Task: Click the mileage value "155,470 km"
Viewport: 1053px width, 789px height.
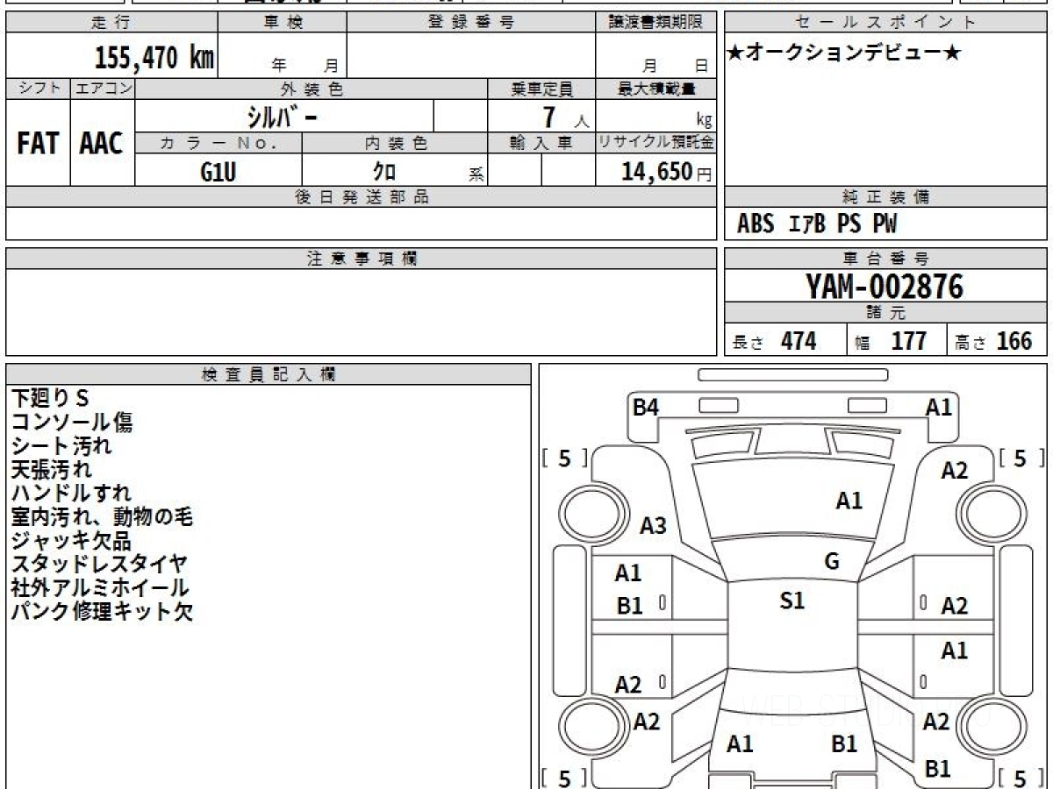Action: [x=154, y=58]
